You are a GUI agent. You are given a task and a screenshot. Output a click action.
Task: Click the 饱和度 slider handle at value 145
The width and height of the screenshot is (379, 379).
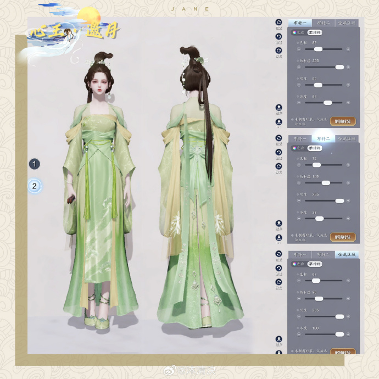(326, 183)
